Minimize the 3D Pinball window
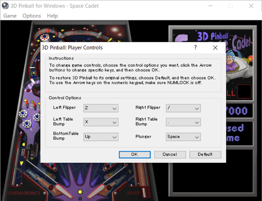The height and width of the screenshot is (201, 262). point(211,6)
